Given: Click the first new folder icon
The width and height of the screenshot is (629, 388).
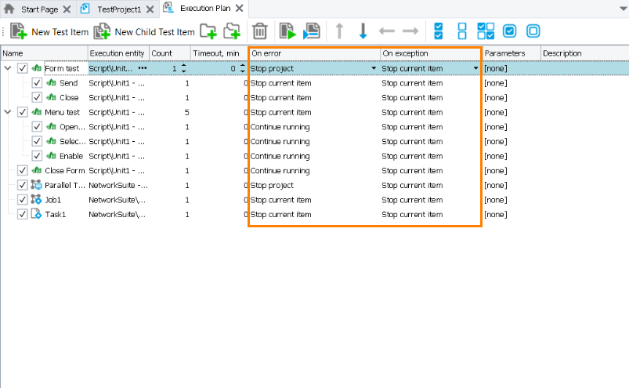Looking at the screenshot, I should 208,31.
